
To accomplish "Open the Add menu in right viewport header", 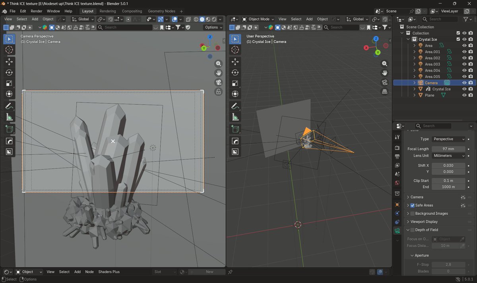I will pos(309,19).
